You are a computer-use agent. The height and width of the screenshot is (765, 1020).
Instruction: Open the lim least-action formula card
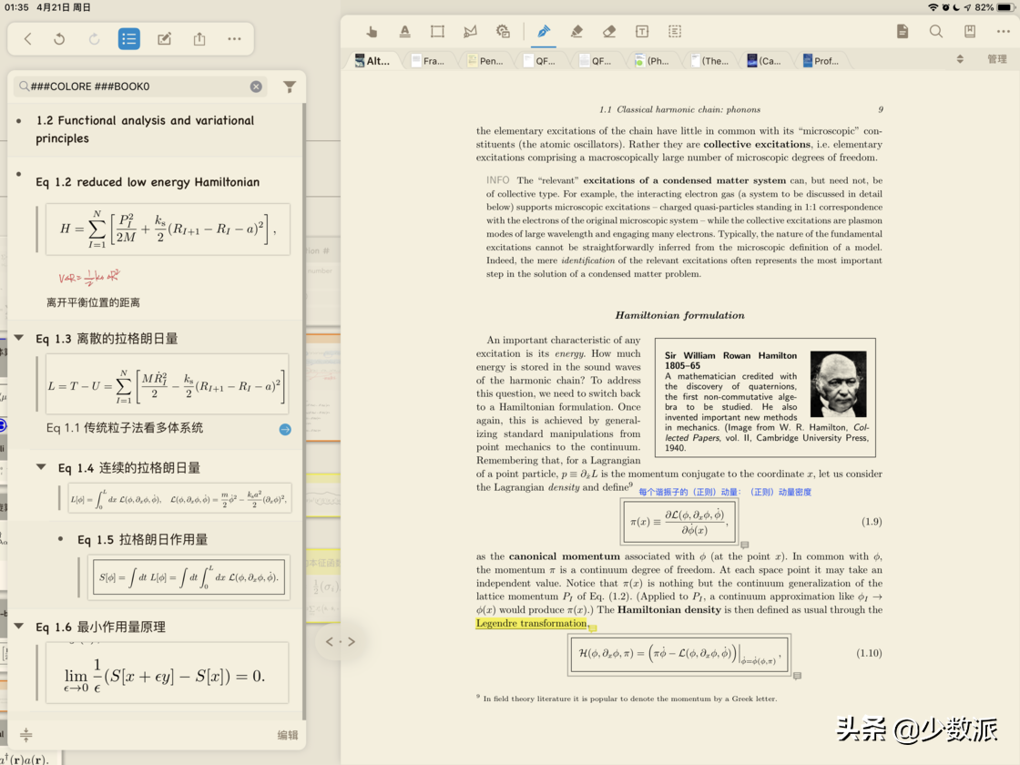tap(167, 673)
